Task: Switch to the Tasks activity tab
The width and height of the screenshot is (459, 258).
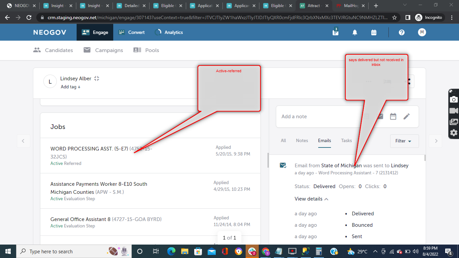Action: pyautogui.click(x=346, y=141)
